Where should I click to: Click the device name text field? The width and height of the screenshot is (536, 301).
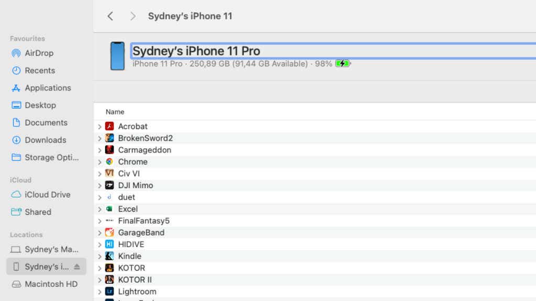click(333, 51)
